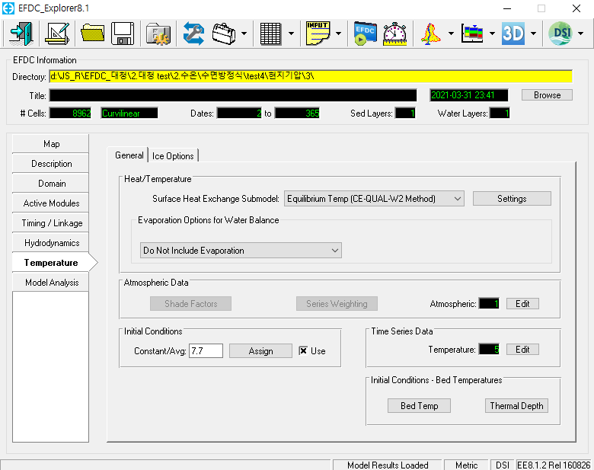Click the Shade Factors button

tap(190, 304)
